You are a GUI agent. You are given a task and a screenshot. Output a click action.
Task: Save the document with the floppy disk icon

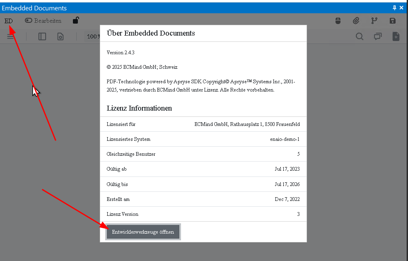(x=393, y=21)
